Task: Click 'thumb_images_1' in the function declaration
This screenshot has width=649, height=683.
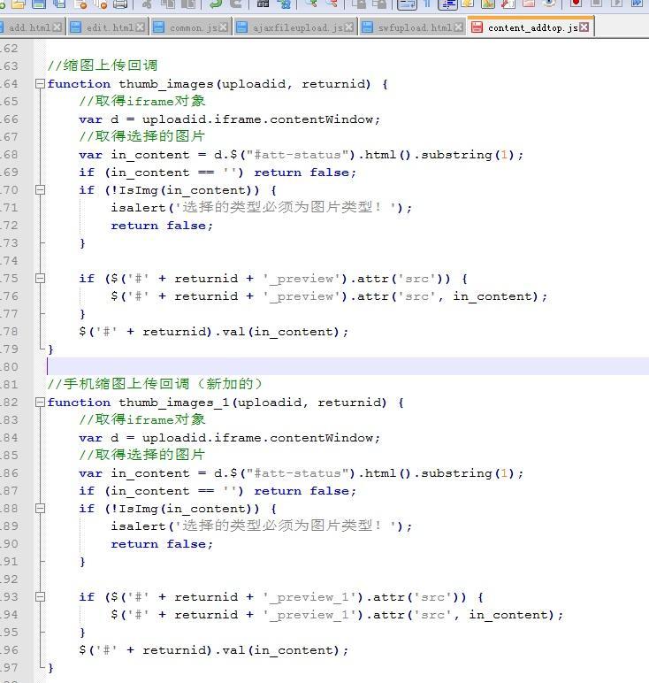Action: pos(174,403)
